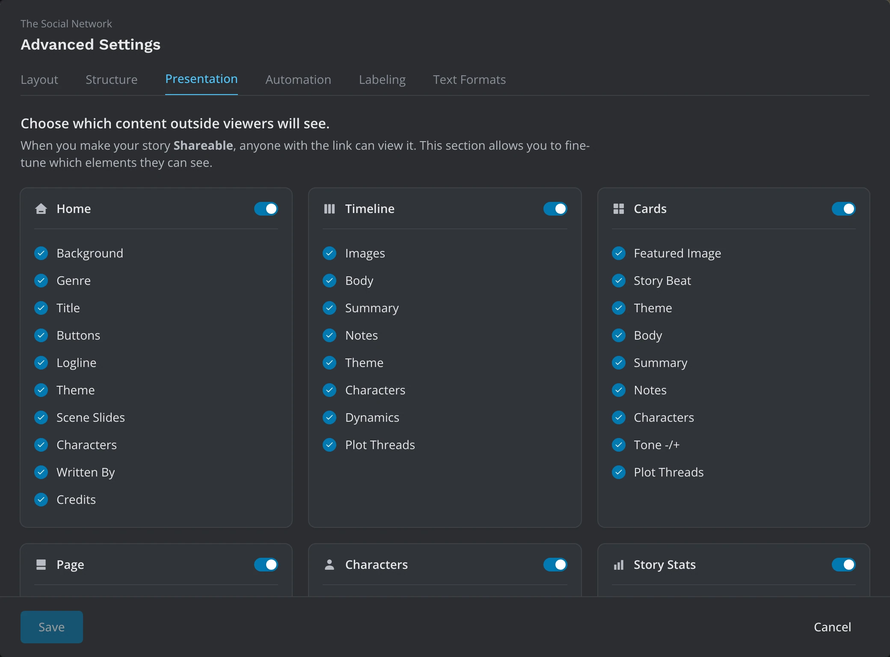Switch to the Layout tab
Screen dimensions: 890x657
[39, 80]
